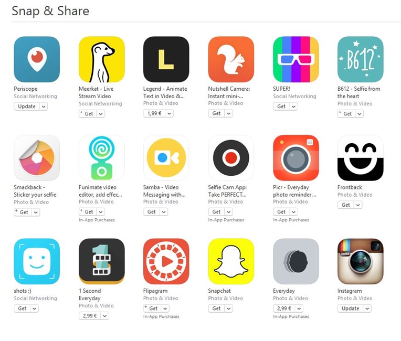Open the SUPER! 3D glasses icon
This screenshot has width=401, height=341.
(x=296, y=59)
